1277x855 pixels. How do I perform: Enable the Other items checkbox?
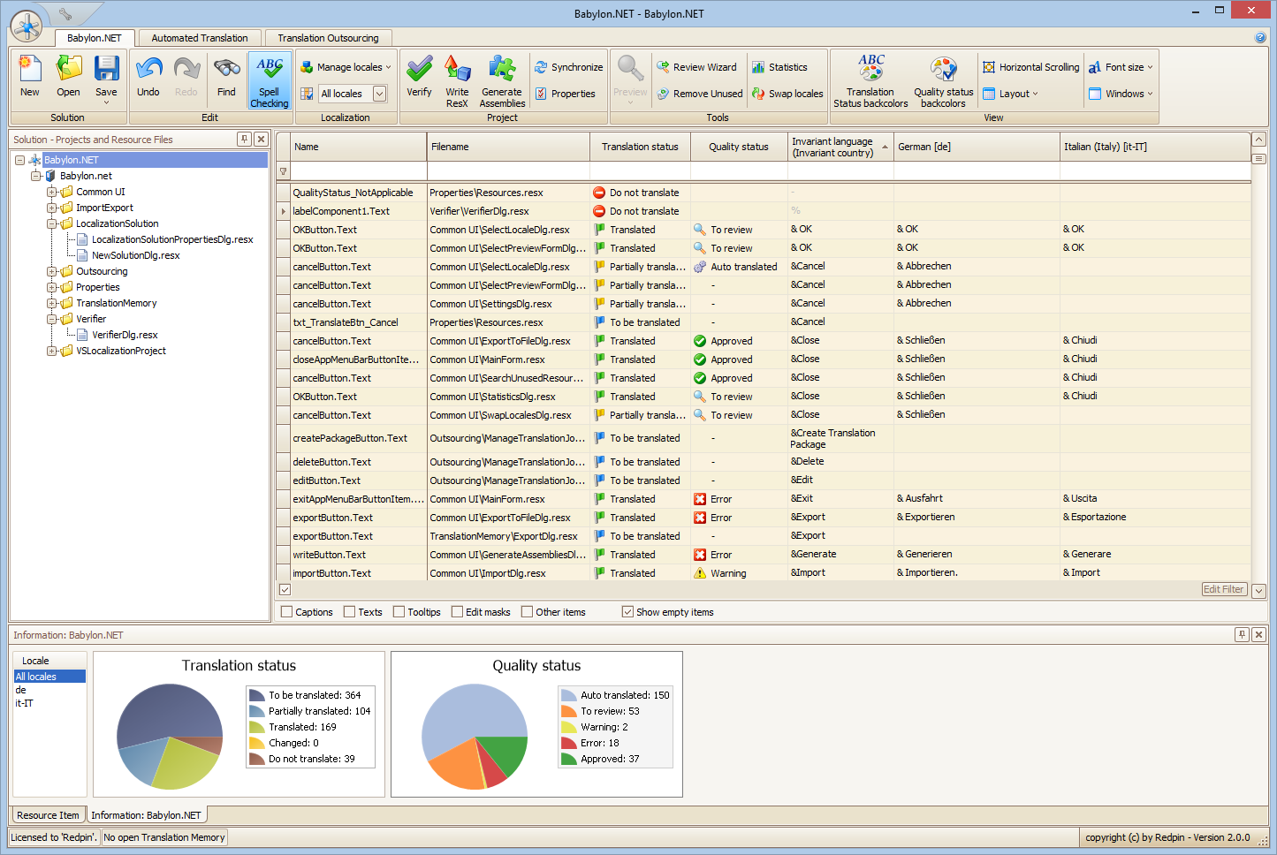click(527, 611)
